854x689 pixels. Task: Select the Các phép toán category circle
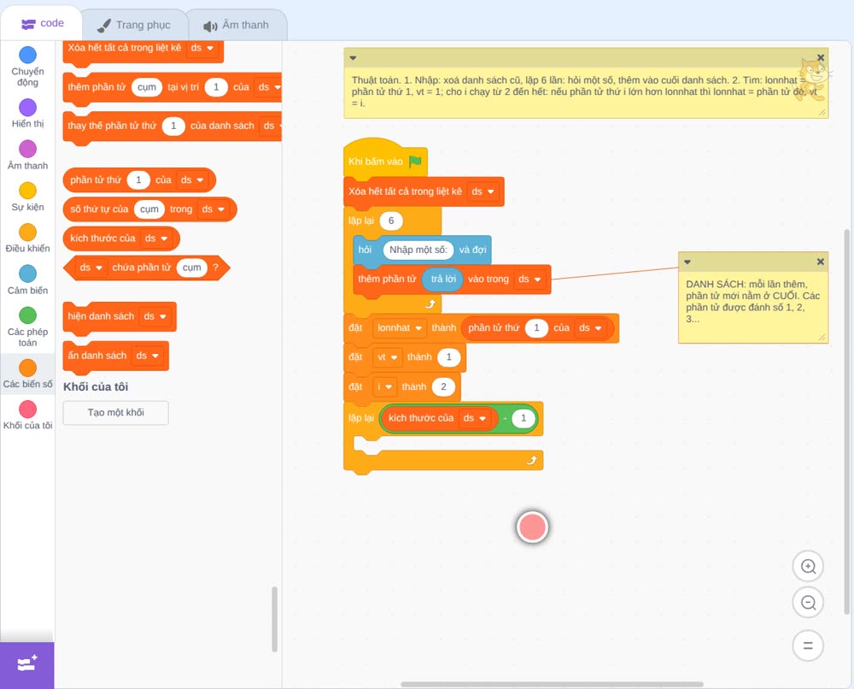click(x=28, y=315)
